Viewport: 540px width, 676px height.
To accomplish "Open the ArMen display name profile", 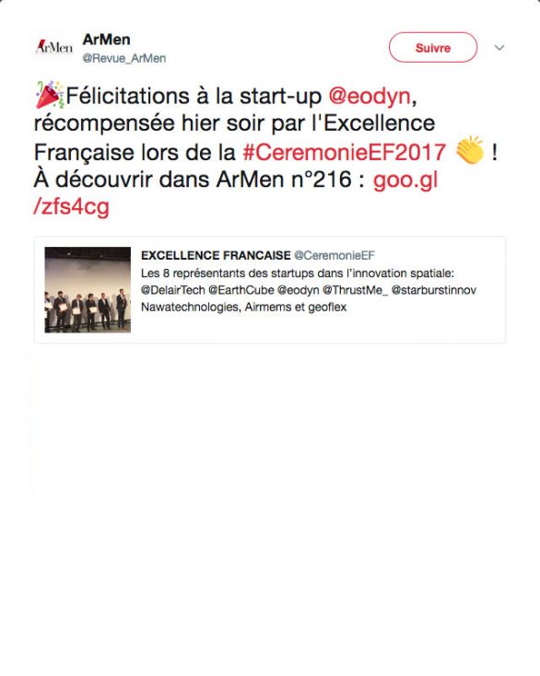I will [106, 40].
